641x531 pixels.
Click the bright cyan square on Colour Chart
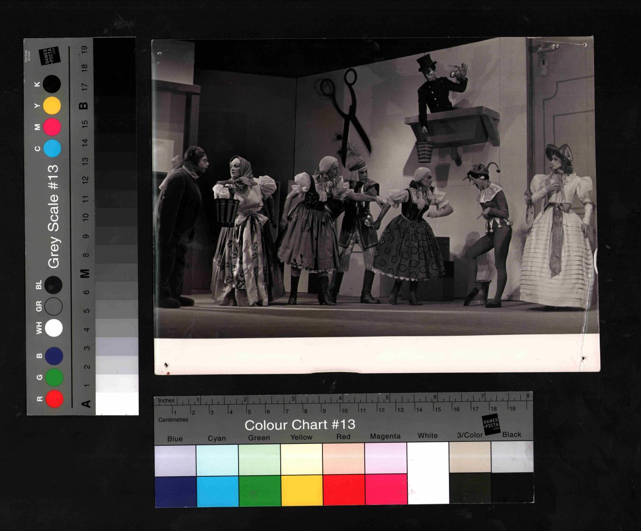(x=217, y=490)
